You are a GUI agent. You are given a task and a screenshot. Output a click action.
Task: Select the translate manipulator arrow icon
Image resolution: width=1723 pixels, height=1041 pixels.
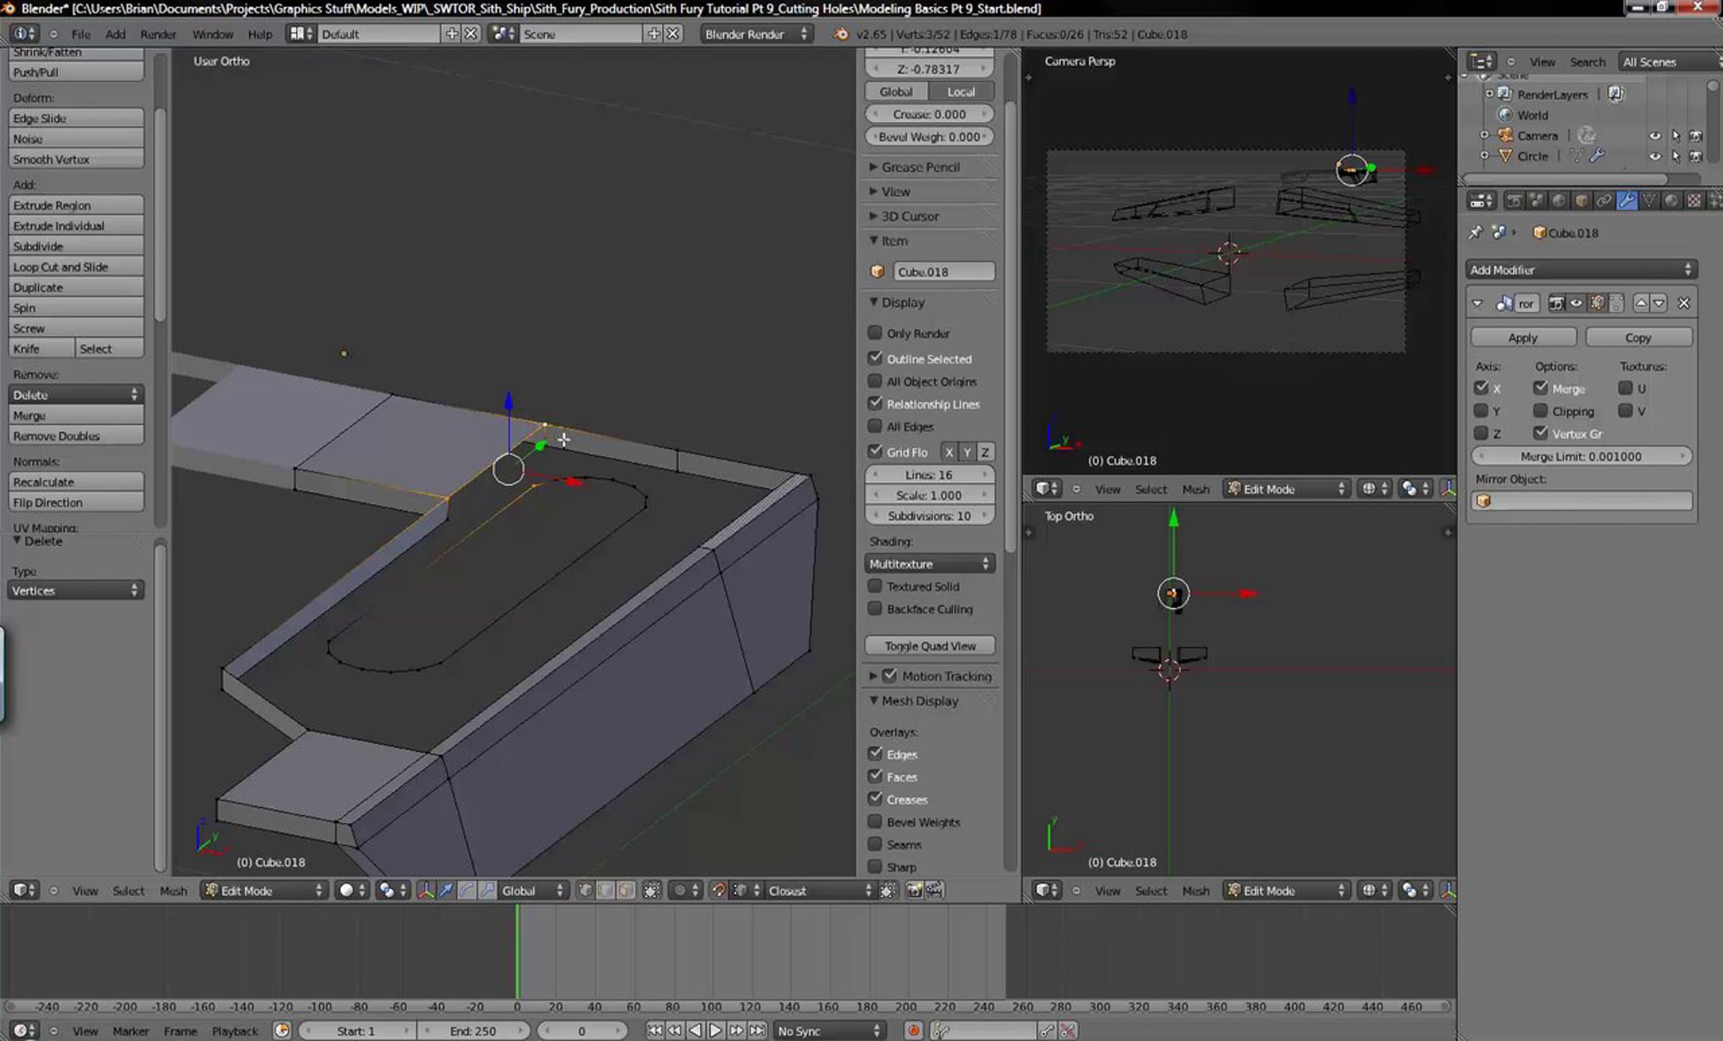[x=446, y=890]
